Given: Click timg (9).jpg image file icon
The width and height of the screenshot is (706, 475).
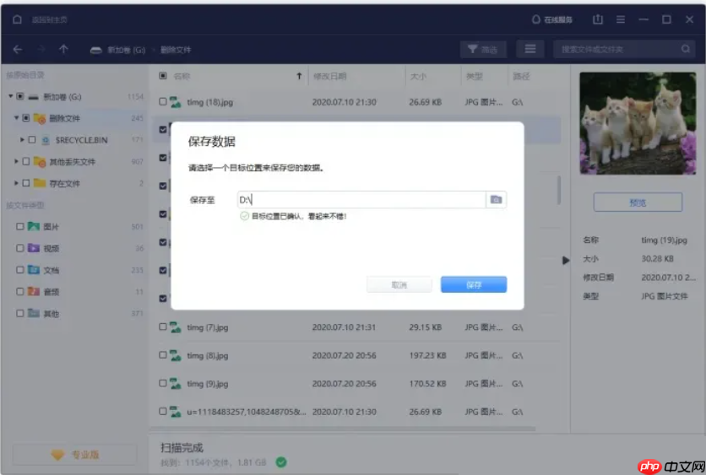Looking at the screenshot, I should pyautogui.click(x=175, y=384).
